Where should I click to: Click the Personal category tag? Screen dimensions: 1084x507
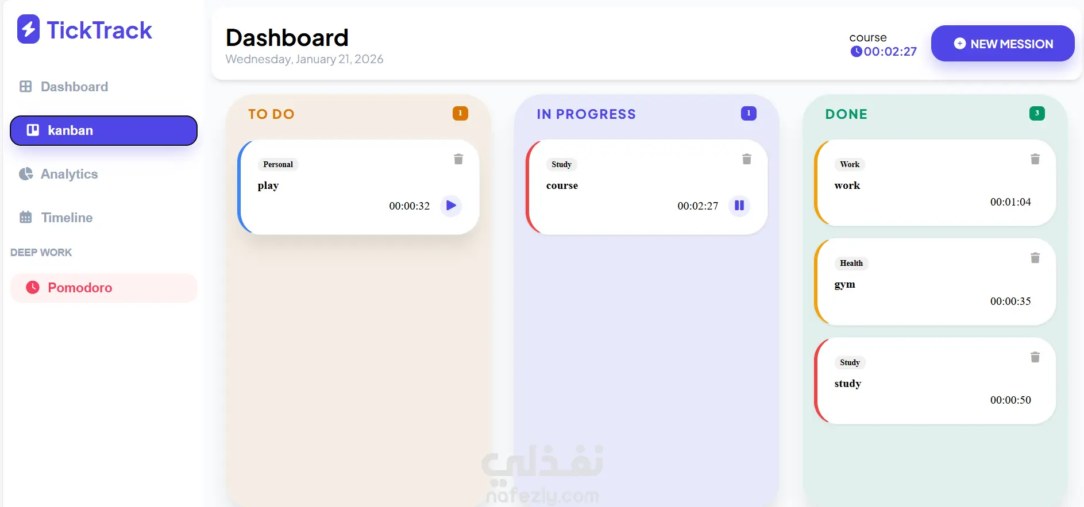[278, 164]
